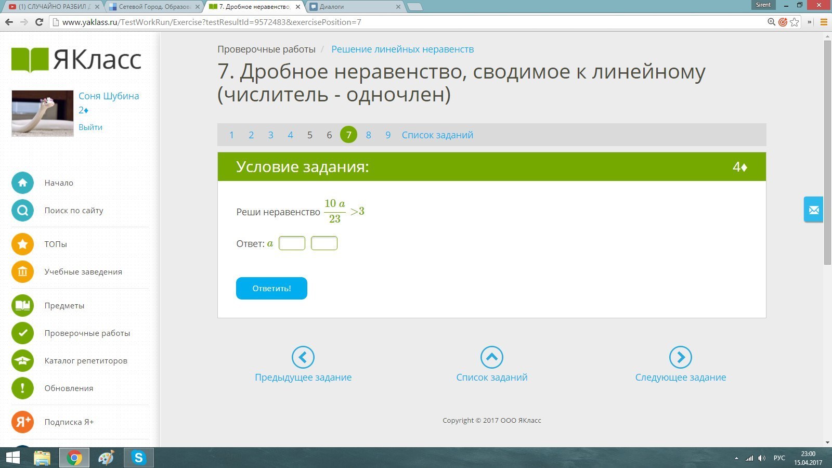Click the second answer input box

tap(324, 243)
